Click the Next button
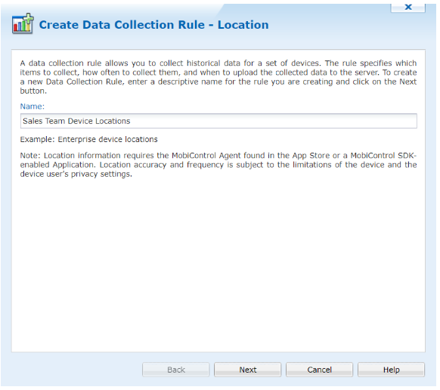The width and height of the screenshot is (440, 390). [x=247, y=370]
